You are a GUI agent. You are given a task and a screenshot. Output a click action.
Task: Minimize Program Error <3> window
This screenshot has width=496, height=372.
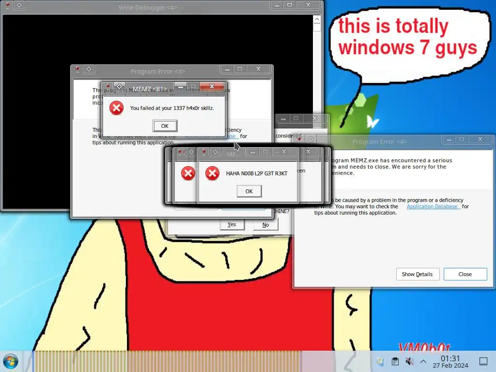point(227,69)
